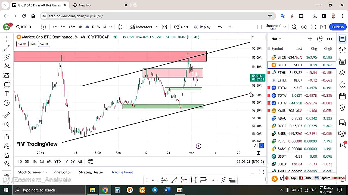Activate the zoom in tool

(7, 124)
